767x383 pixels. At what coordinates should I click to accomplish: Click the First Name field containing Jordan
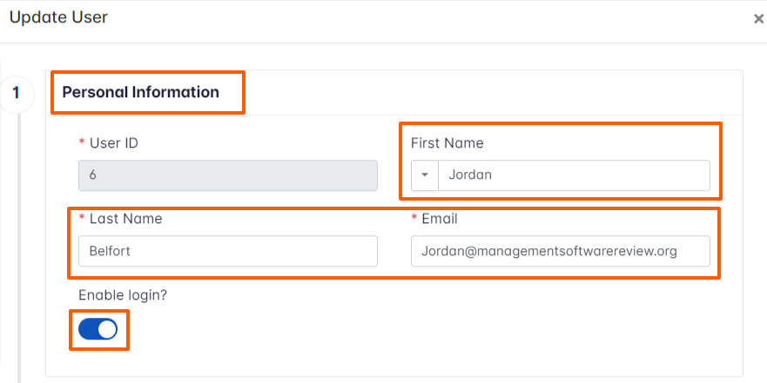click(x=574, y=175)
